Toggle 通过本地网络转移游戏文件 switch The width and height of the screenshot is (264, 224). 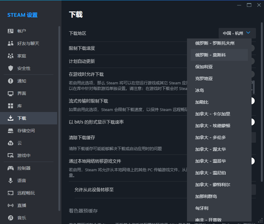coord(253,161)
